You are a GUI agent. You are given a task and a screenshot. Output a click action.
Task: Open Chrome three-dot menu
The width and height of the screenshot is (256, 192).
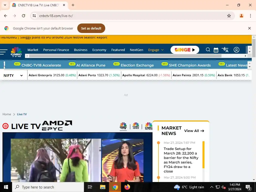pos(250,16)
